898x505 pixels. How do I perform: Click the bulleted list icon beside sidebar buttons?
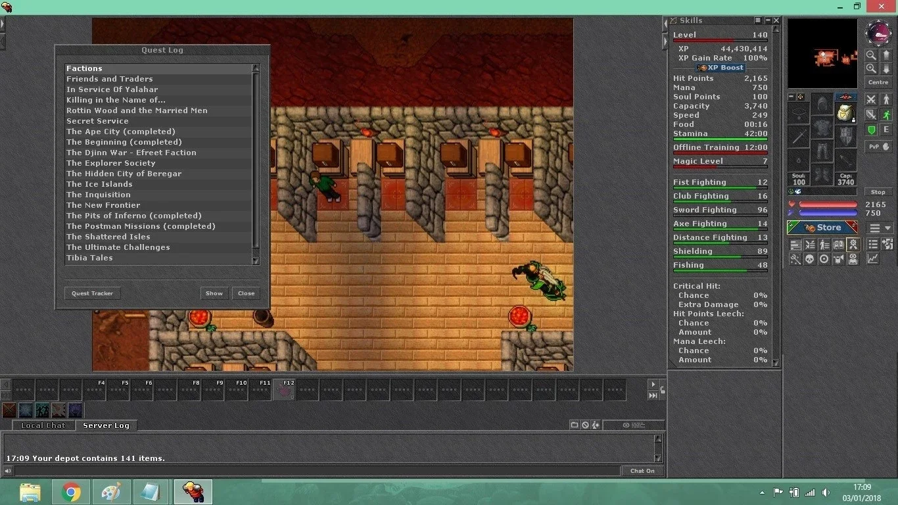(x=873, y=244)
